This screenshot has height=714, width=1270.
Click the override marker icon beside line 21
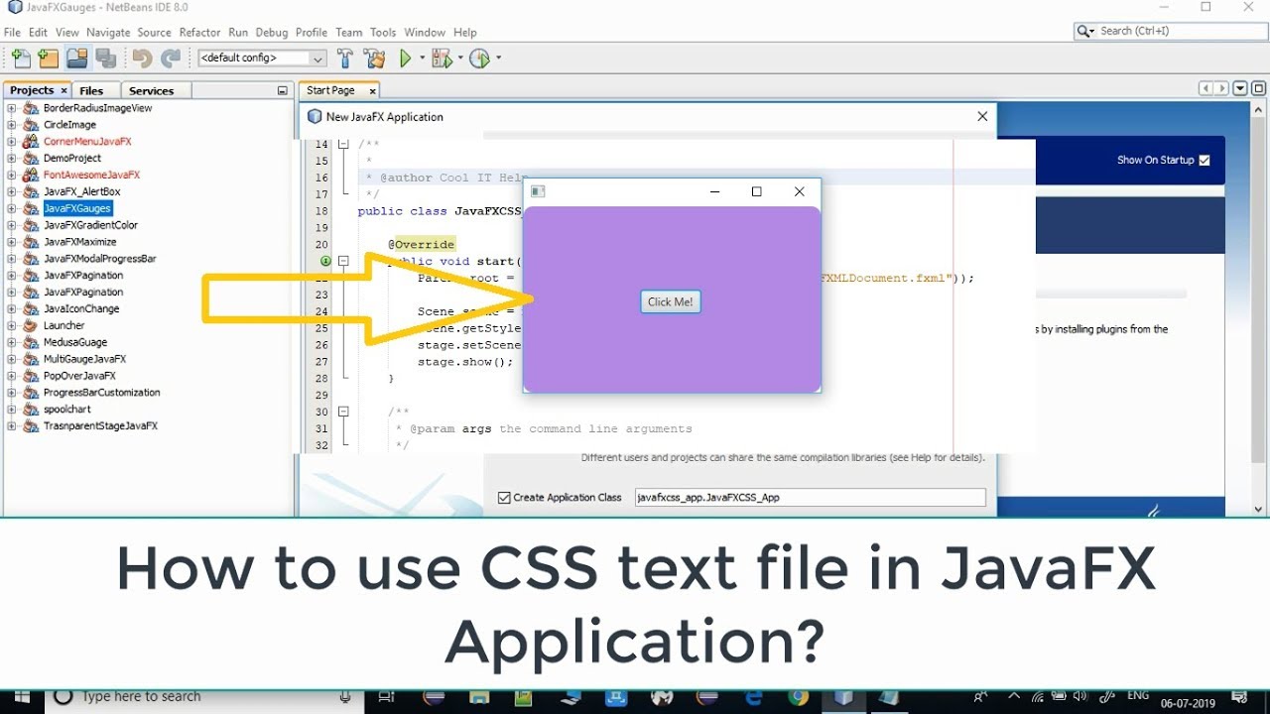(x=325, y=261)
